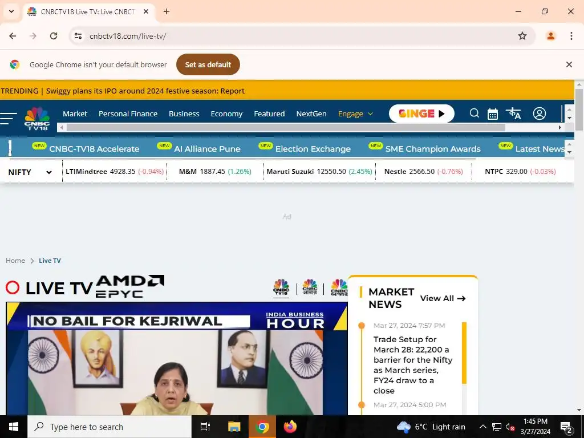This screenshot has height=438, width=584.
Task: Open the Business menu item
Action: (x=184, y=113)
